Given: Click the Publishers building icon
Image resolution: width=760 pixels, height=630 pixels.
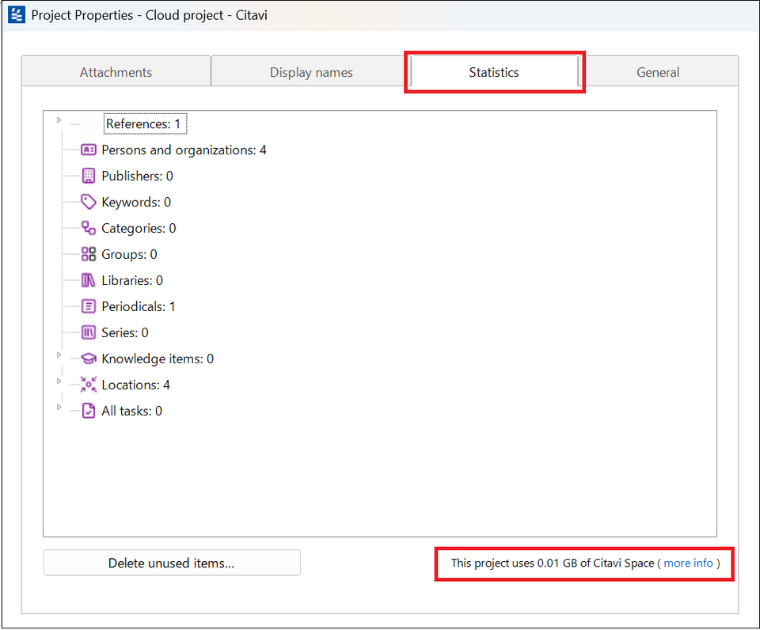Looking at the screenshot, I should pos(88,176).
